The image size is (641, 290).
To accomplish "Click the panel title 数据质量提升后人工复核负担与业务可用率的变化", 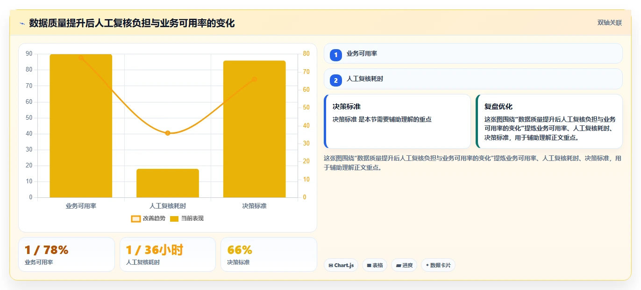I will pos(132,23).
